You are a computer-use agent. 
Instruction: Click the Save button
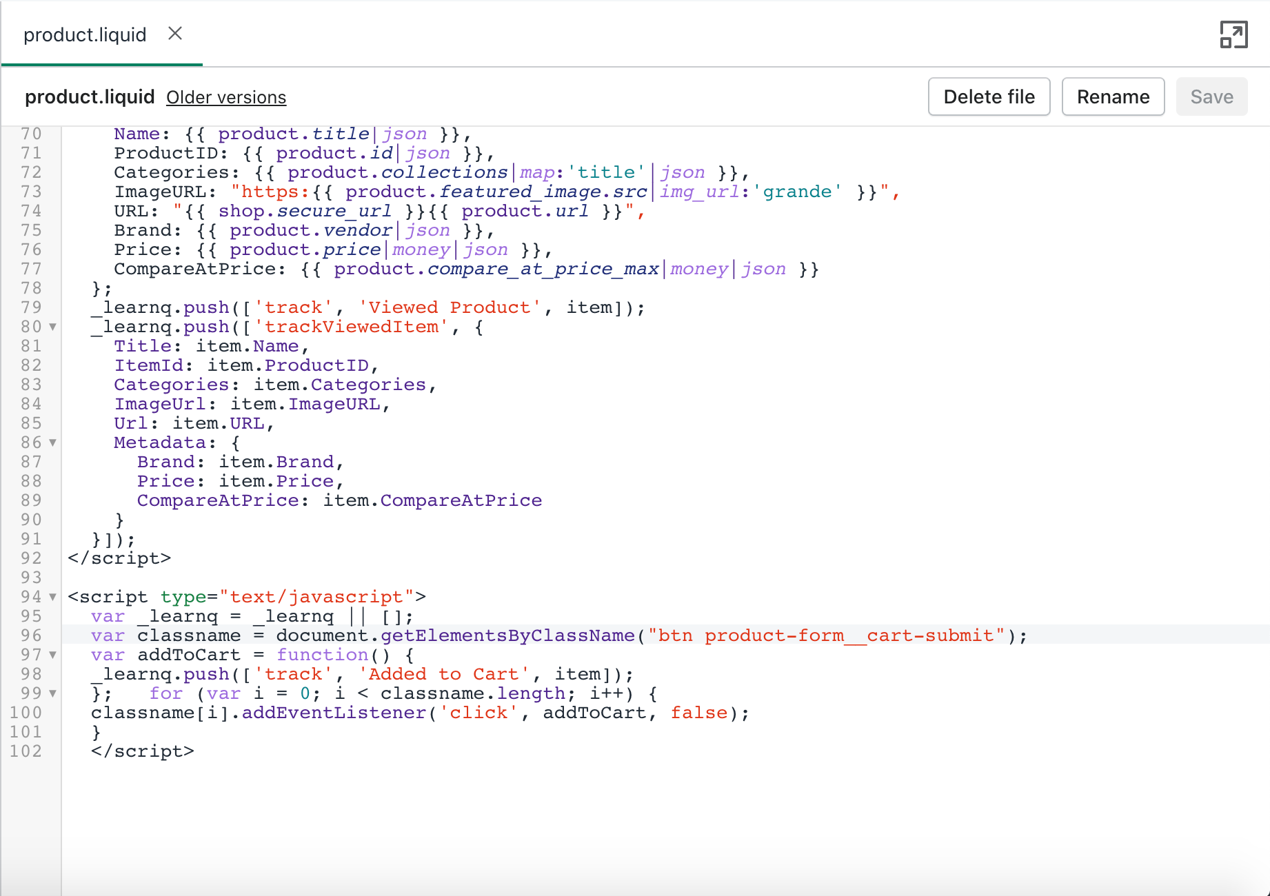click(1211, 96)
